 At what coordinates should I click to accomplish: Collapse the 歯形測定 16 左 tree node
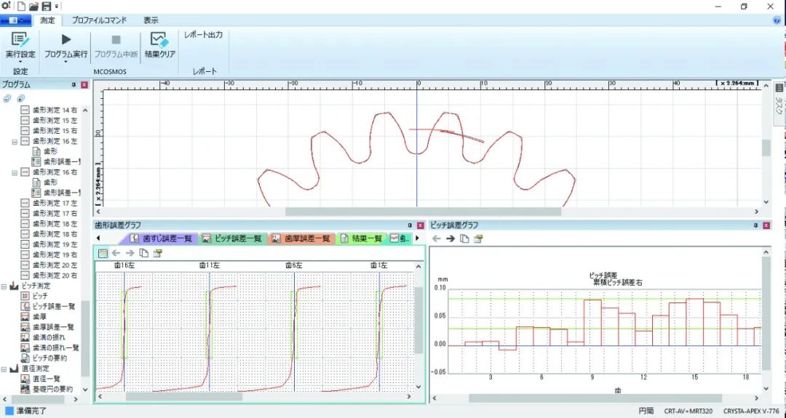15,142
